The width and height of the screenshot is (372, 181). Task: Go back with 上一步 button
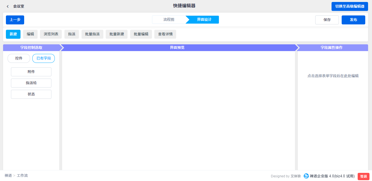tap(15, 20)
